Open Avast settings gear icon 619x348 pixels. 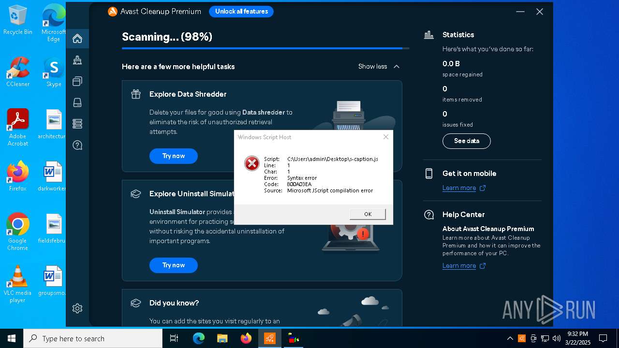(x=77, y=308)
